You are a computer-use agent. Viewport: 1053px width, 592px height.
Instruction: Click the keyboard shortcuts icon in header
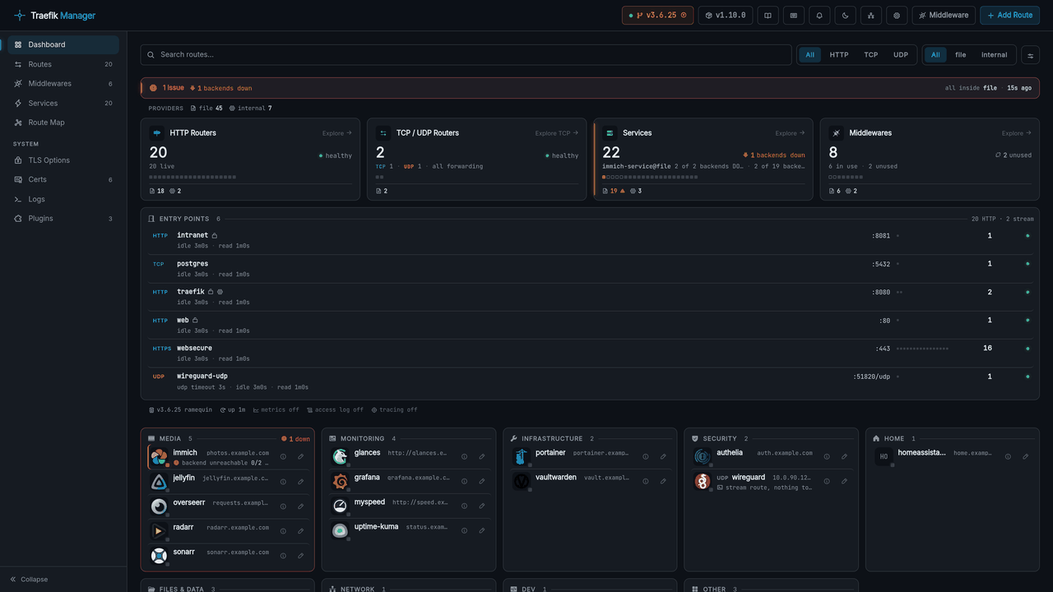coord(794,15)
